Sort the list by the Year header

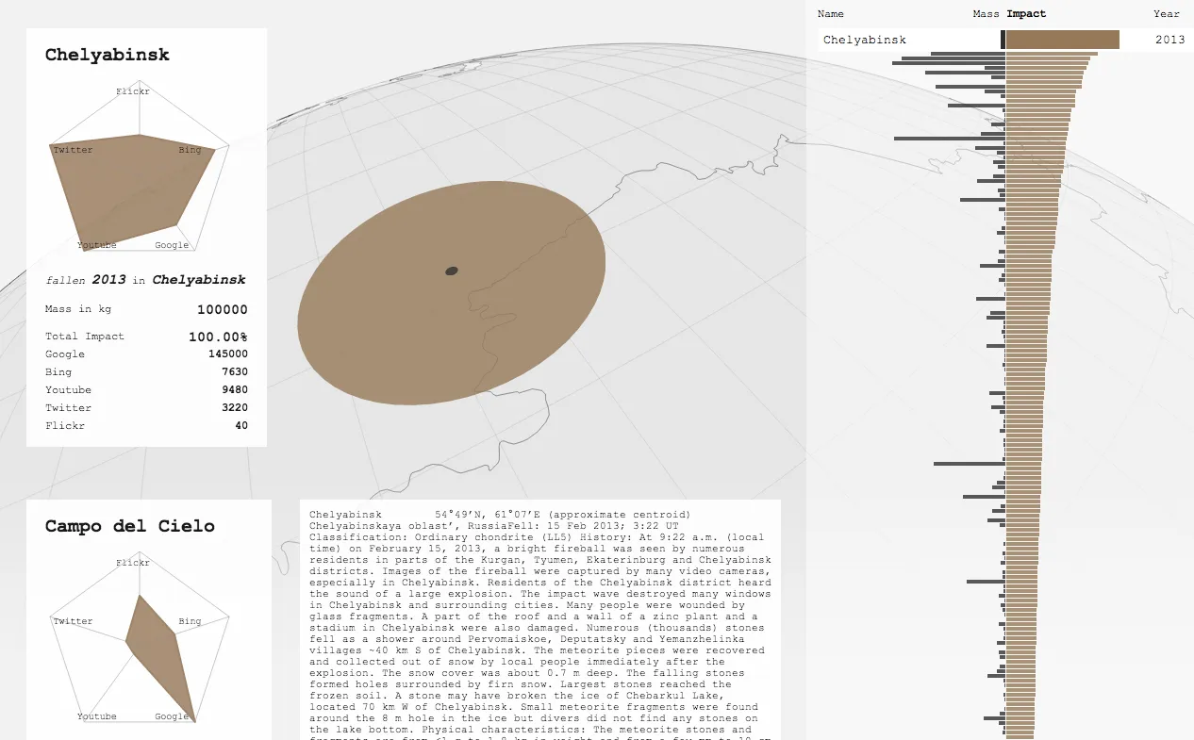pos(1166,14)
